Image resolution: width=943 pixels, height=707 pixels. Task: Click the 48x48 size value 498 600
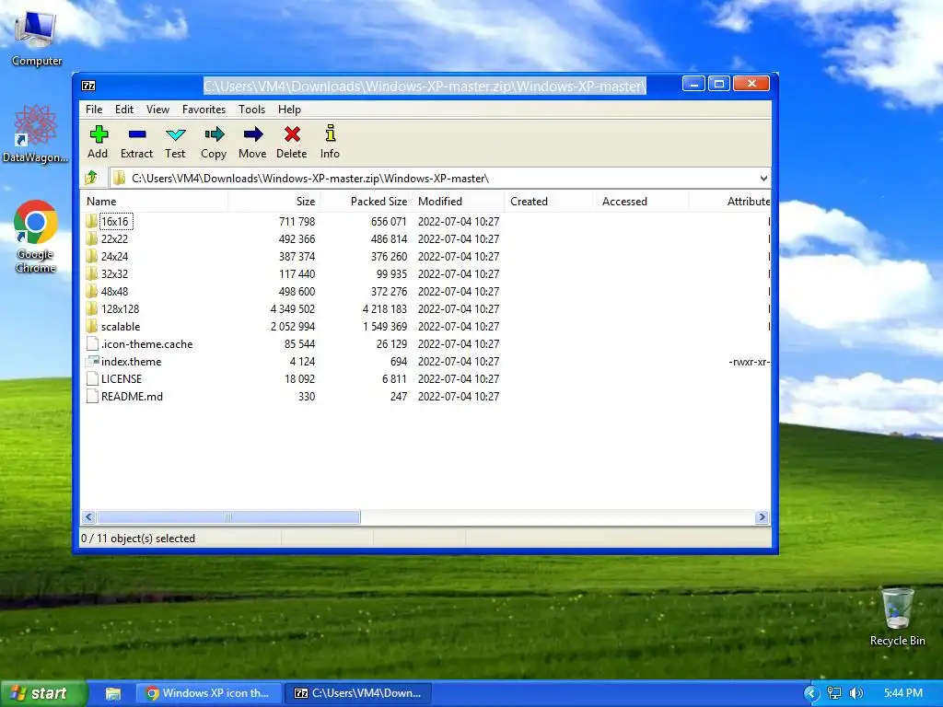(x=297, y=291)
